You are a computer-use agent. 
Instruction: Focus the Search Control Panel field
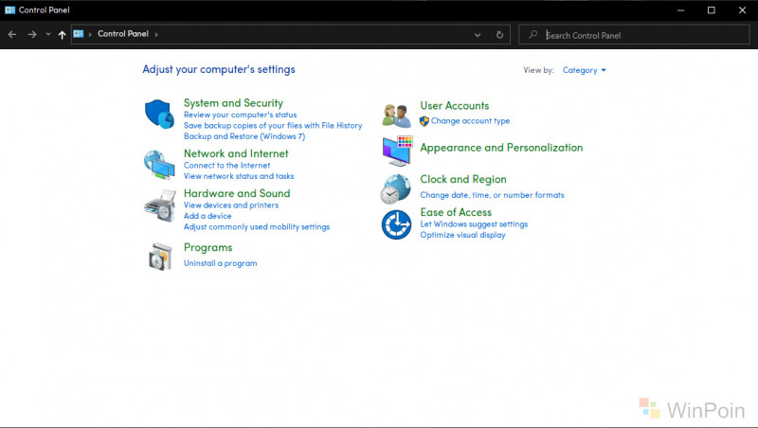pyautogui.click(x=634, y=35)
